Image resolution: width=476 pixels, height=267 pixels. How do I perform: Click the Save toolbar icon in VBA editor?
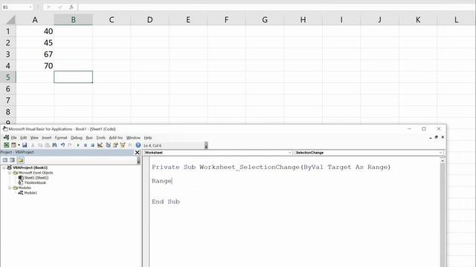(25, 145)
